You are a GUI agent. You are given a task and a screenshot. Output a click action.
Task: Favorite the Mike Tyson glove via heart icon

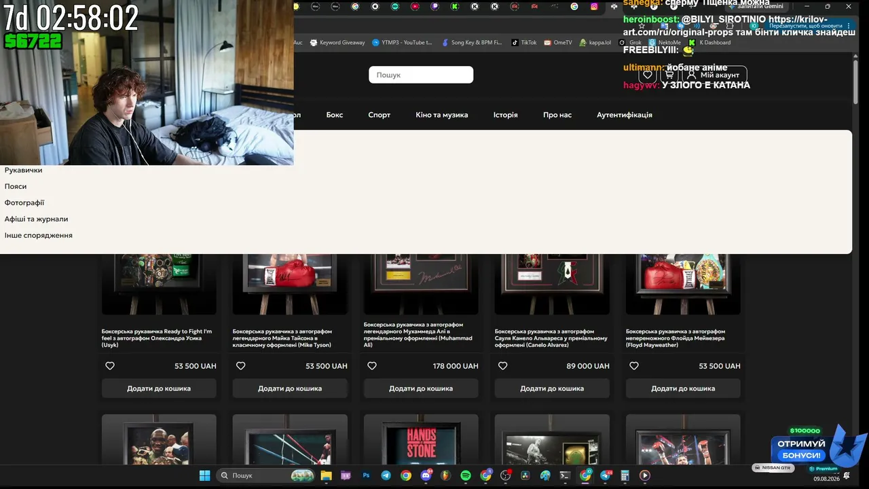coord(240,366)
